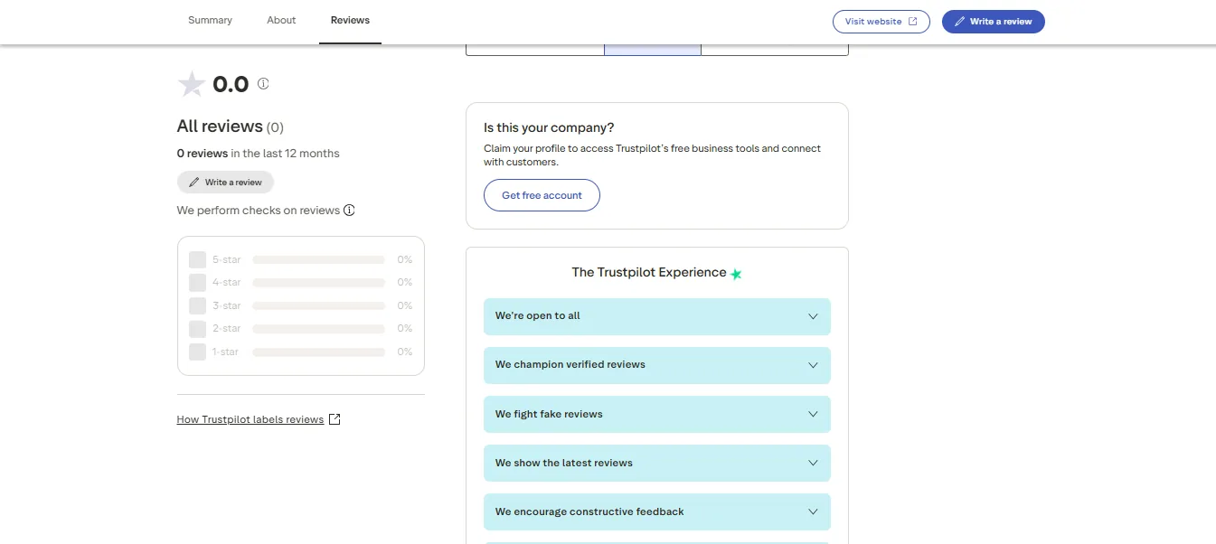
Task: Open the About tab
Action: [x=281, y=20]
